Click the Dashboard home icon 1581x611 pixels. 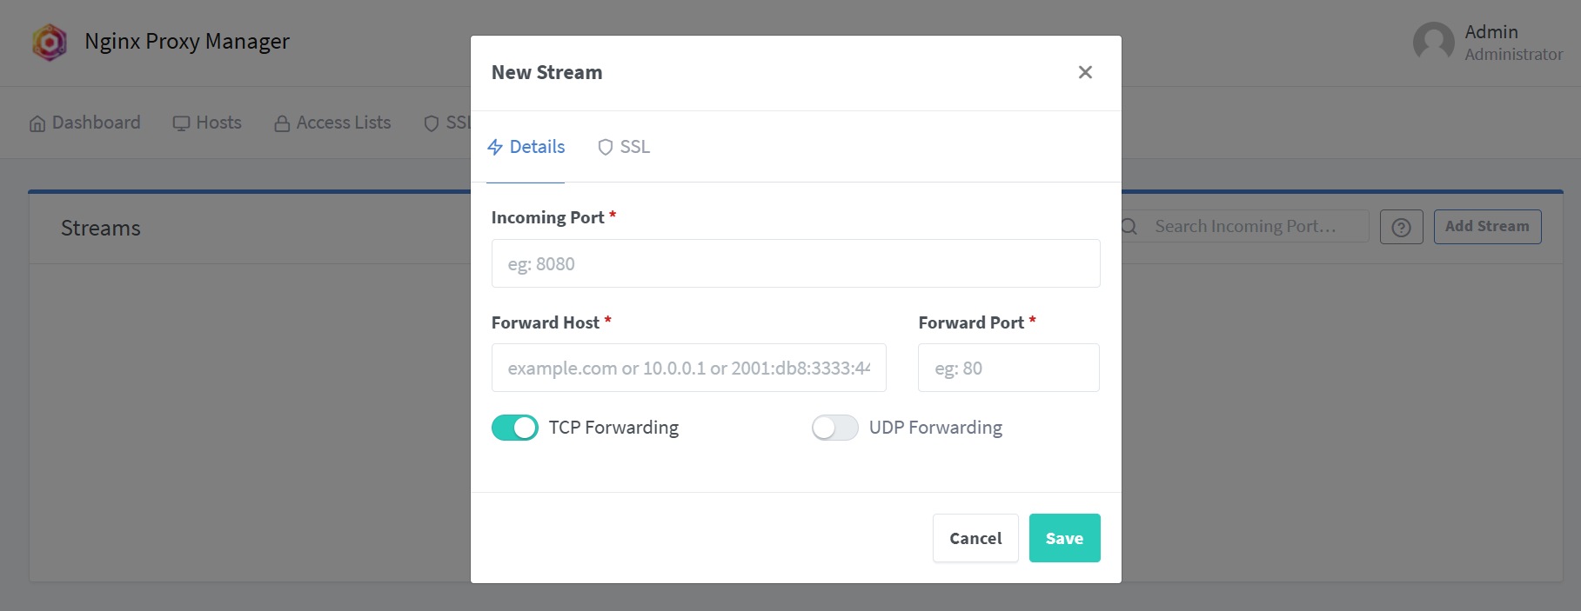tap(37, 123)
